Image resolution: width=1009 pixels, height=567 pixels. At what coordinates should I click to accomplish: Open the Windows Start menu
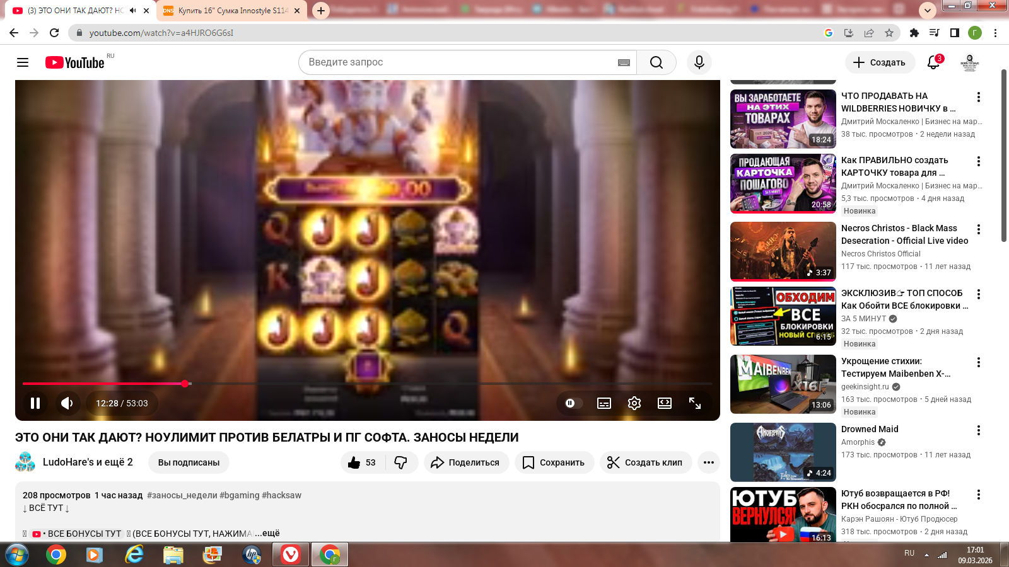[17, 555]
